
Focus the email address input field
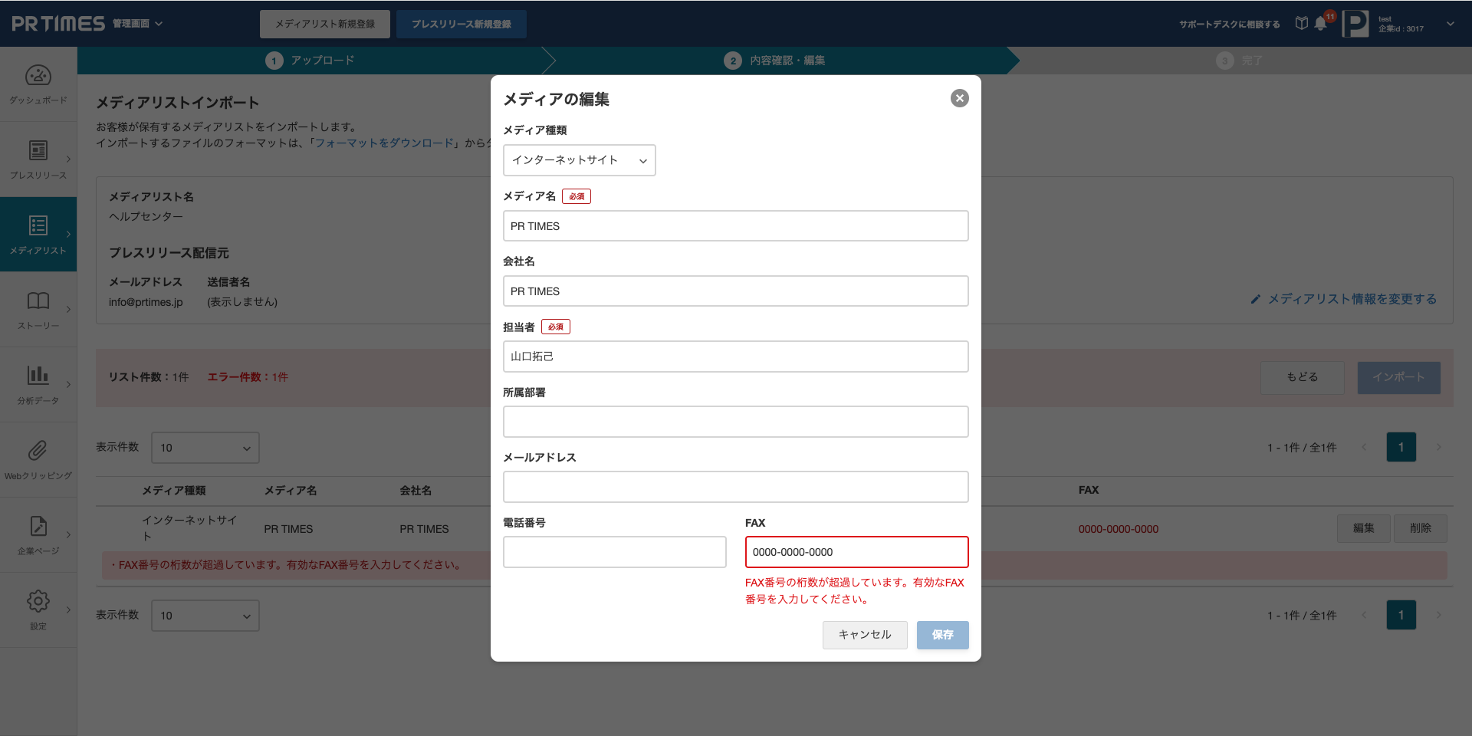pyautogui.click(x=736, y=487)
